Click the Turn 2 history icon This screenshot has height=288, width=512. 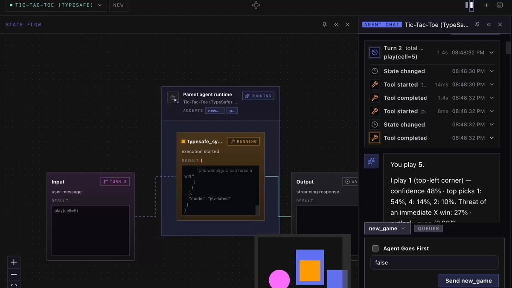375,52
